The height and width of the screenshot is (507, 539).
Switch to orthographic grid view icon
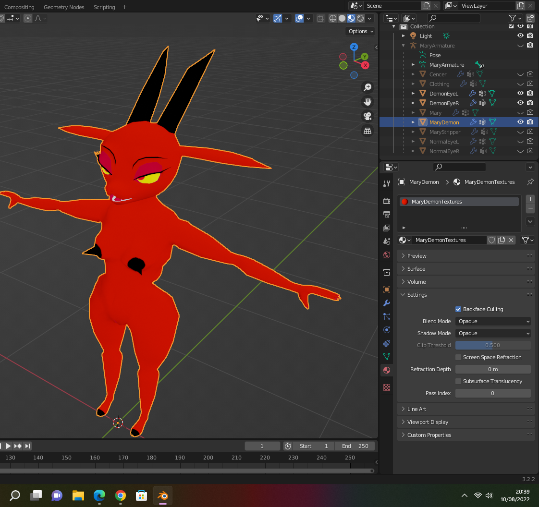click(x=367, y=131)
